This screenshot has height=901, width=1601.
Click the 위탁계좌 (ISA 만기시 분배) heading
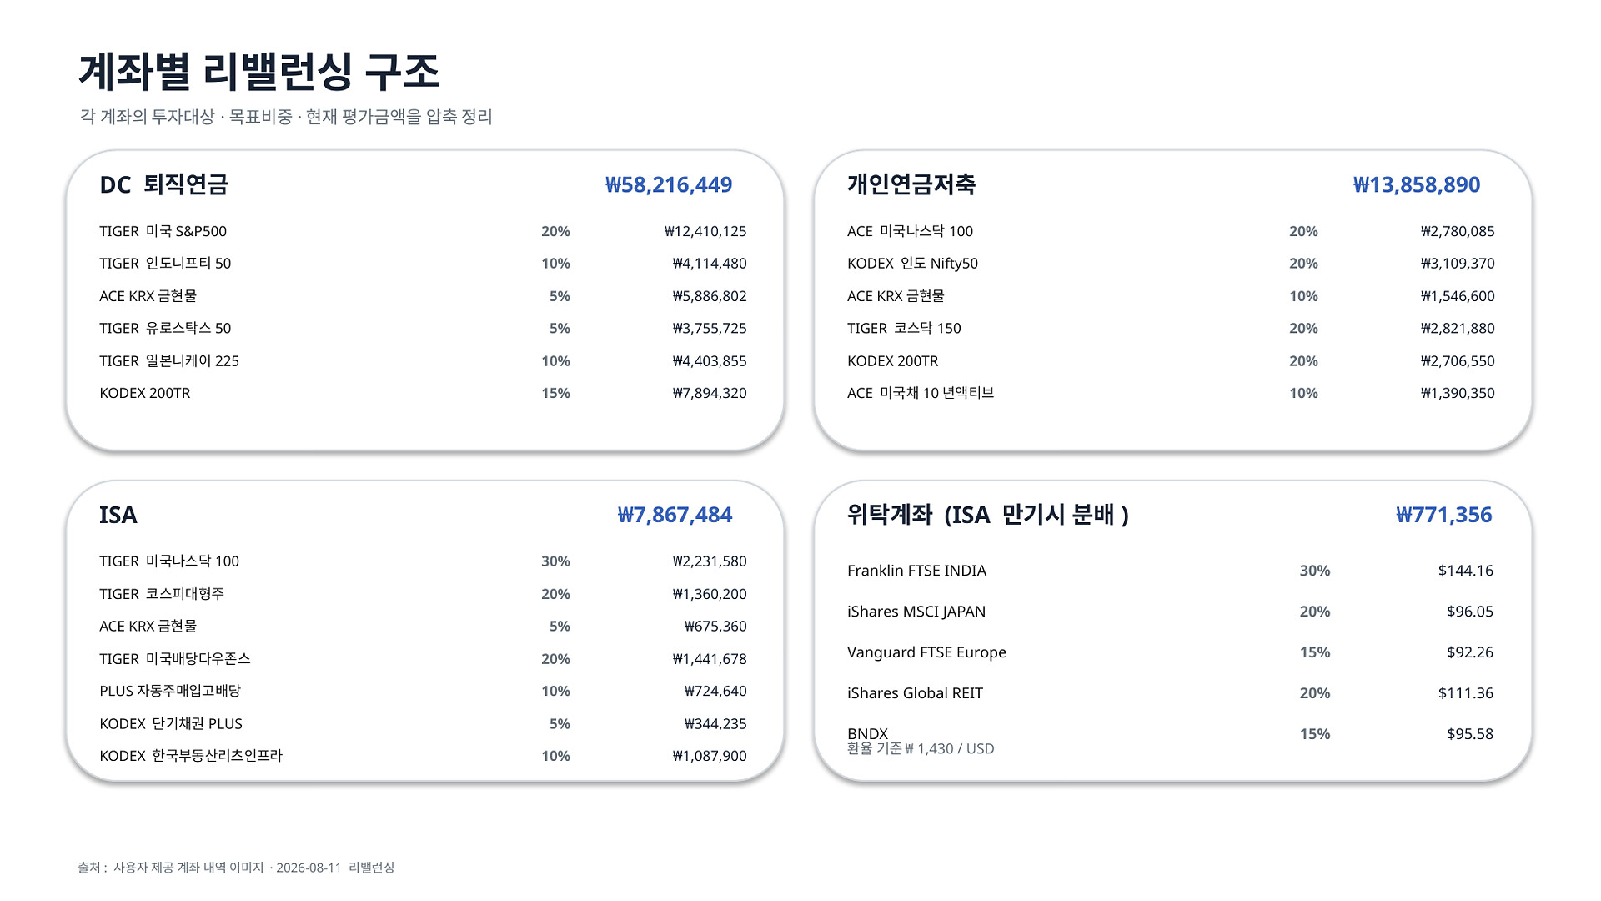(x=988, y=515)
